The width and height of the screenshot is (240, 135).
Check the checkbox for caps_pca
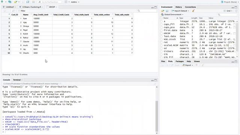pyautogui.click(x=161, y=27)
